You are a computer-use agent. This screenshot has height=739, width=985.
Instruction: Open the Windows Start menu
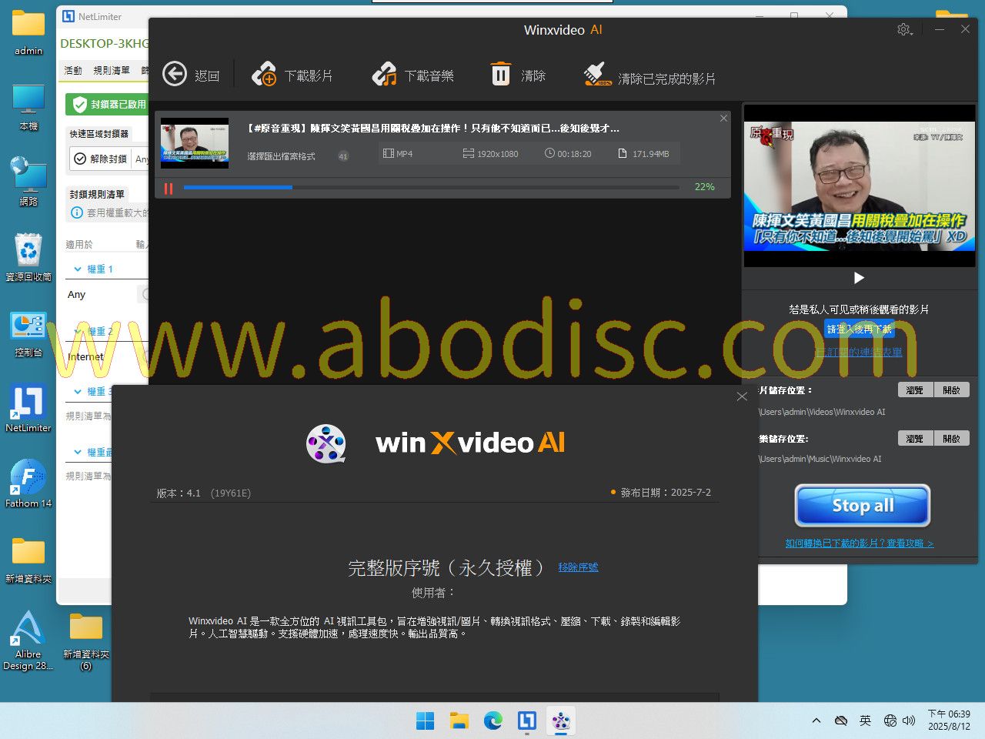pyautogui.click(x=425, y=721)
